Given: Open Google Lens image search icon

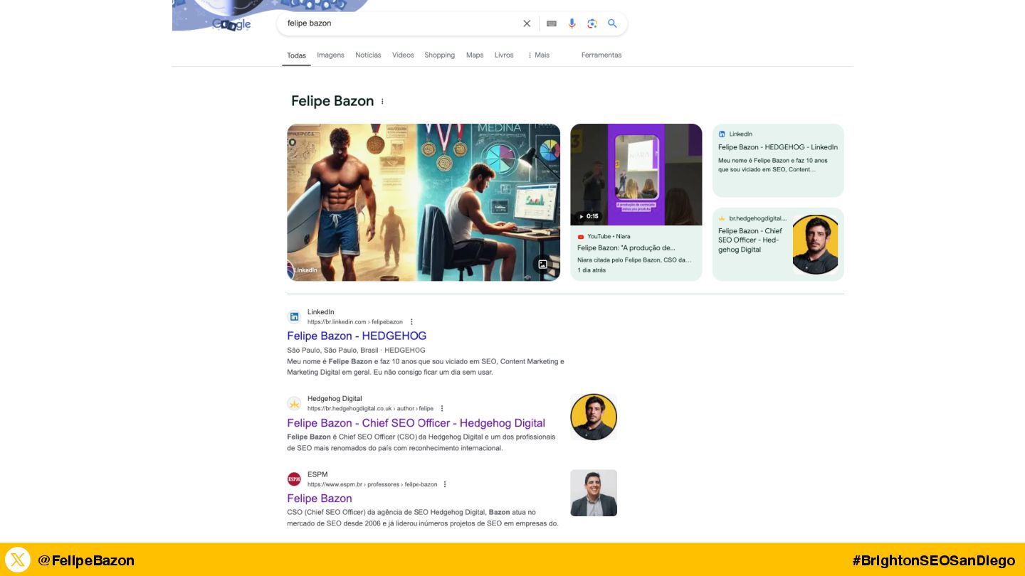Looking at the screenshot, I should [592, 23].
